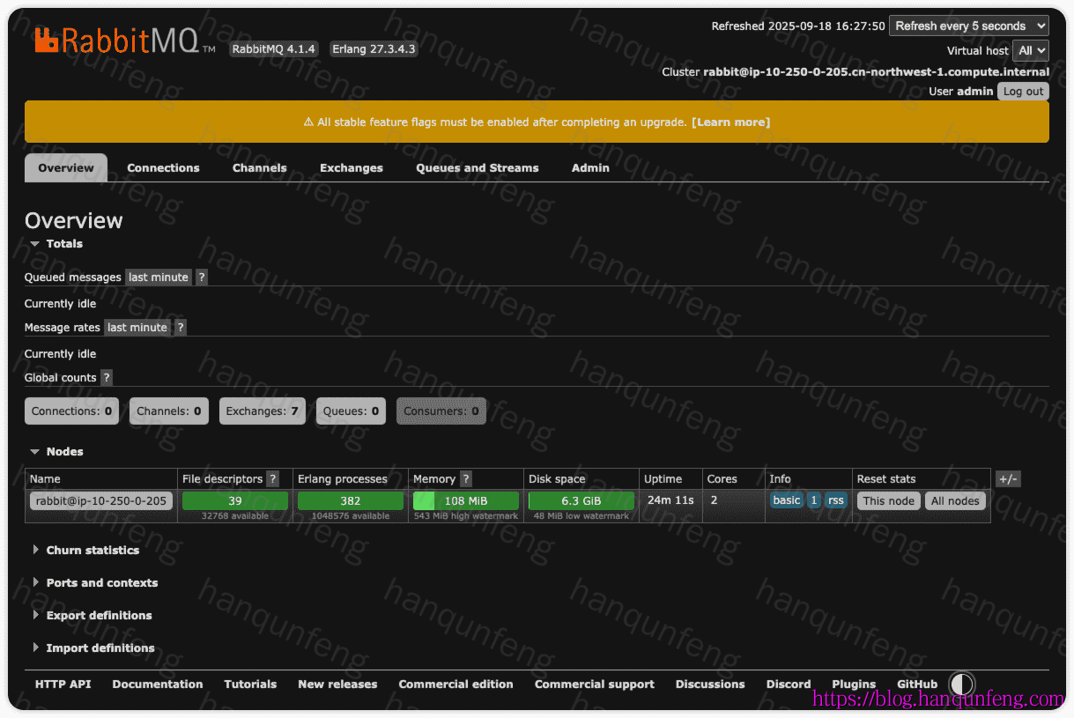Open the New releases footer link

click(x=337, y=684)
